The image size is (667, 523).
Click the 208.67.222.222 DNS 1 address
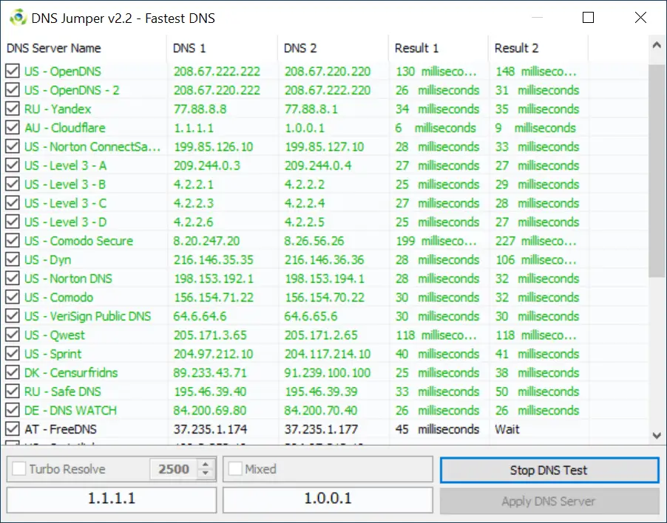point(217,71)
